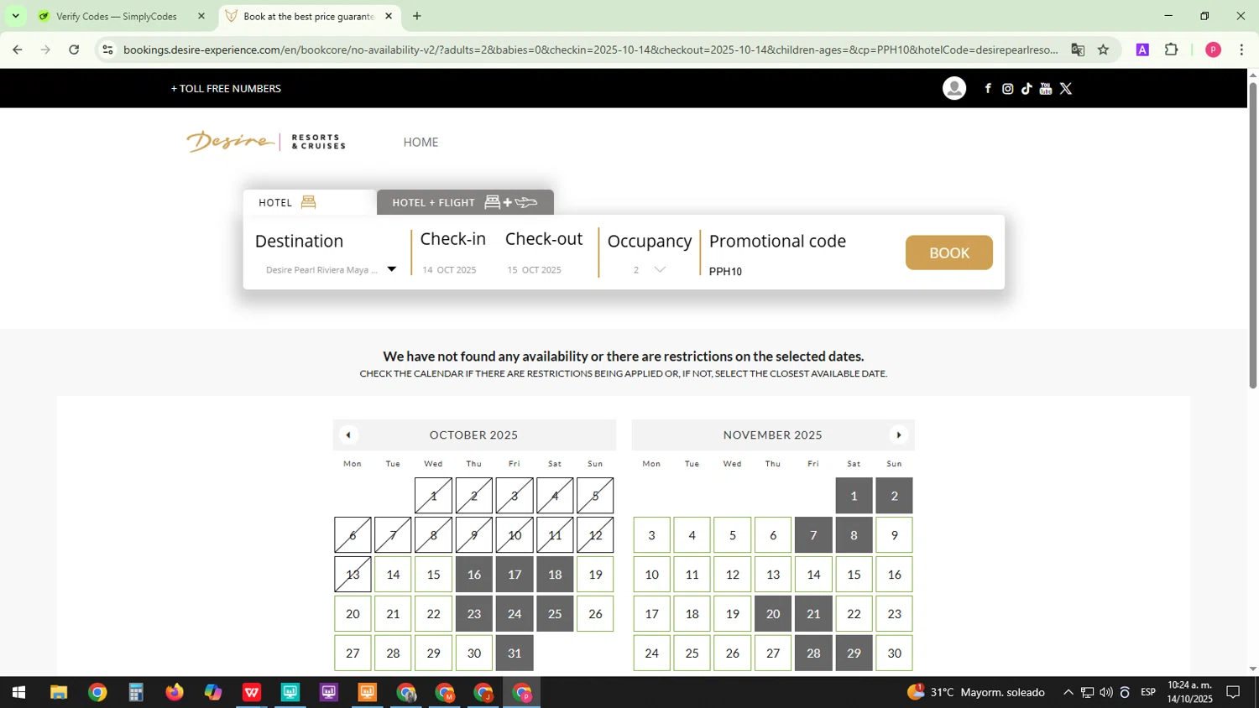Select October 30 in the calendar
Screen dimensions: 1259x708
474,653
